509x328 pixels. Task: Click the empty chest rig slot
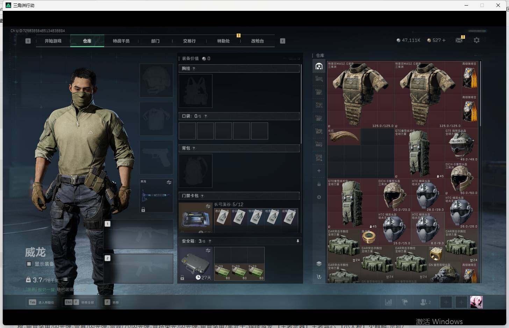tap(195, 91)
